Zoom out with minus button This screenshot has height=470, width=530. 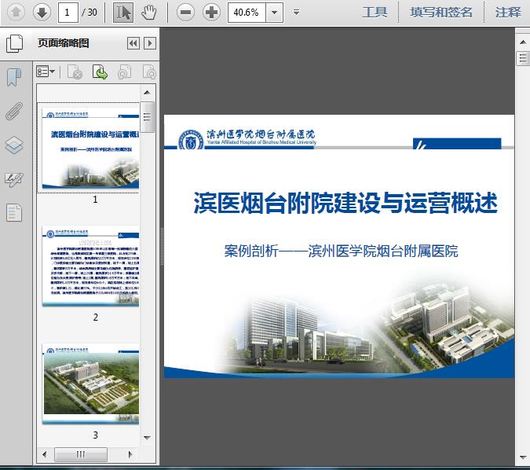point(185,13)
